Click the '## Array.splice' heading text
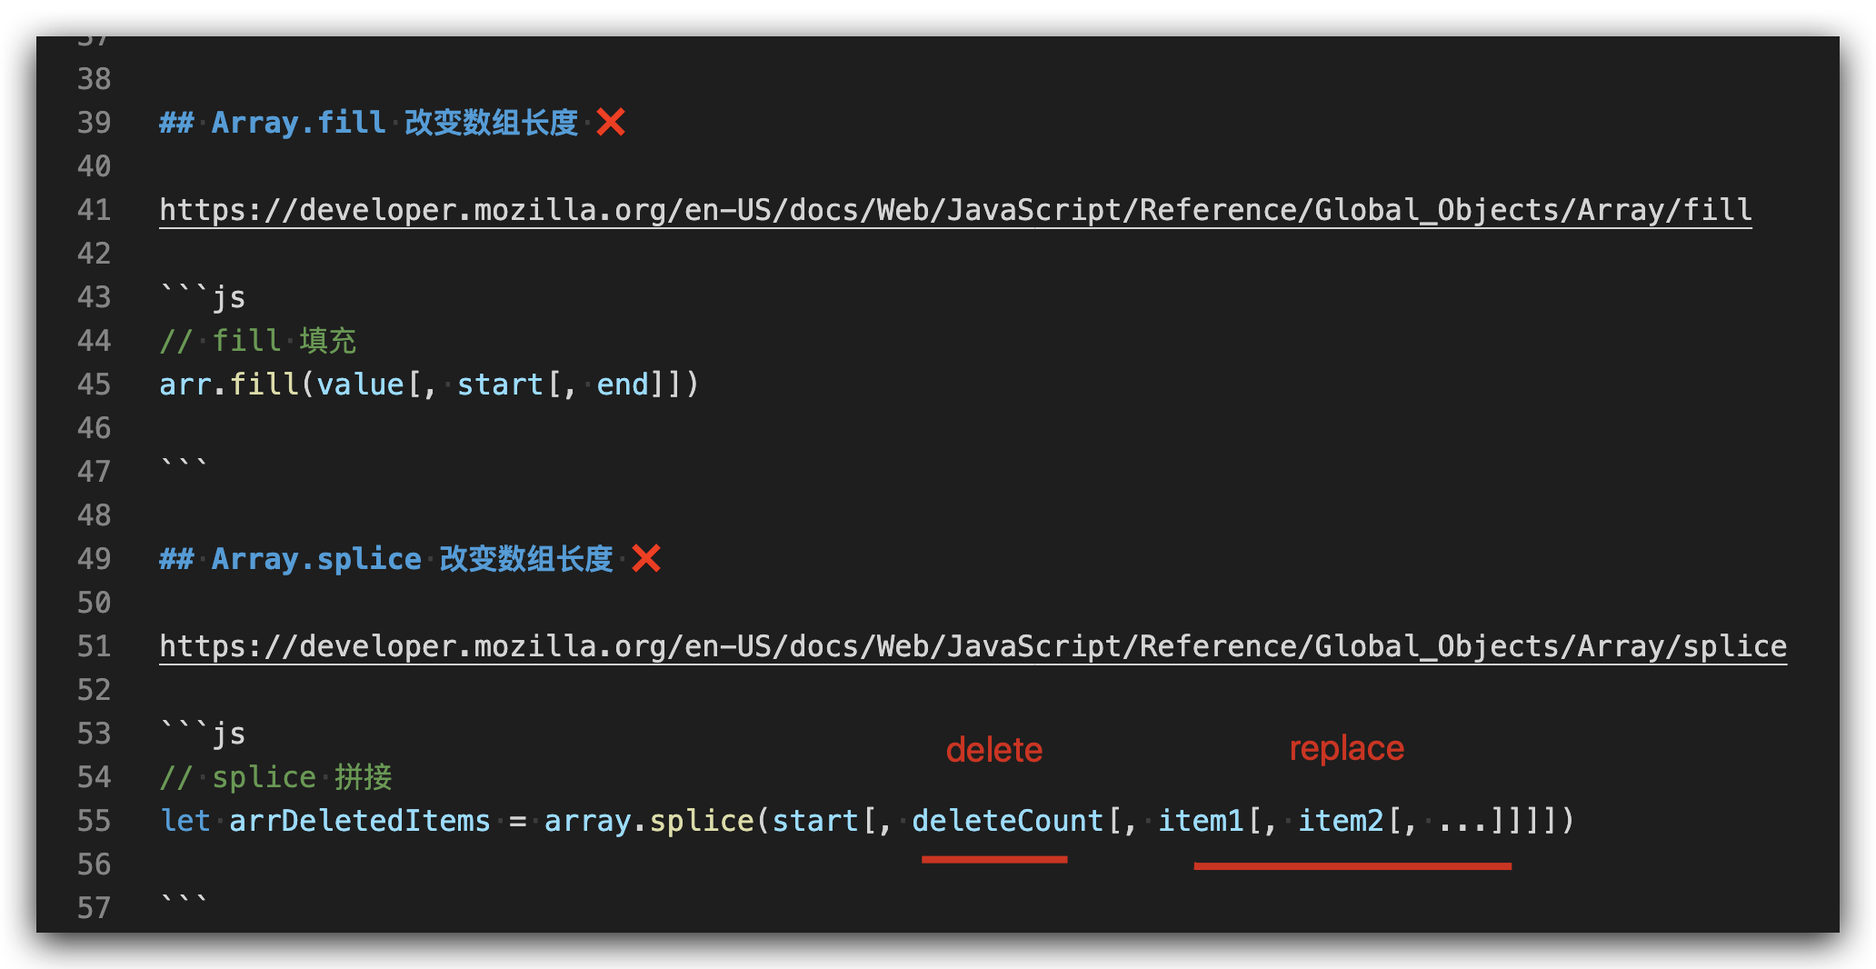This screenshot has height=969, width=1876. (290, 559)
